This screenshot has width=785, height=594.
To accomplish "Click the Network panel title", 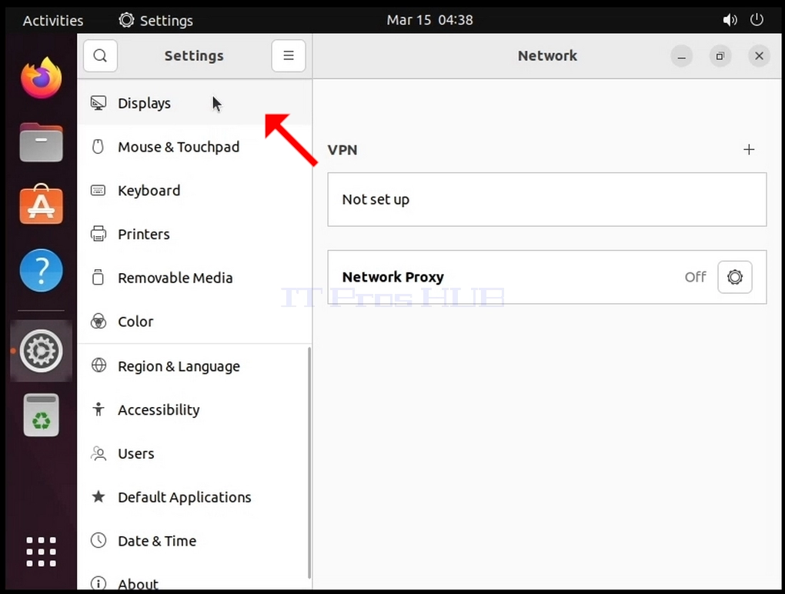I will coord(547,55).
